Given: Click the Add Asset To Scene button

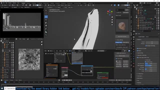Looking at the screenshot, I should click(122, 36).
